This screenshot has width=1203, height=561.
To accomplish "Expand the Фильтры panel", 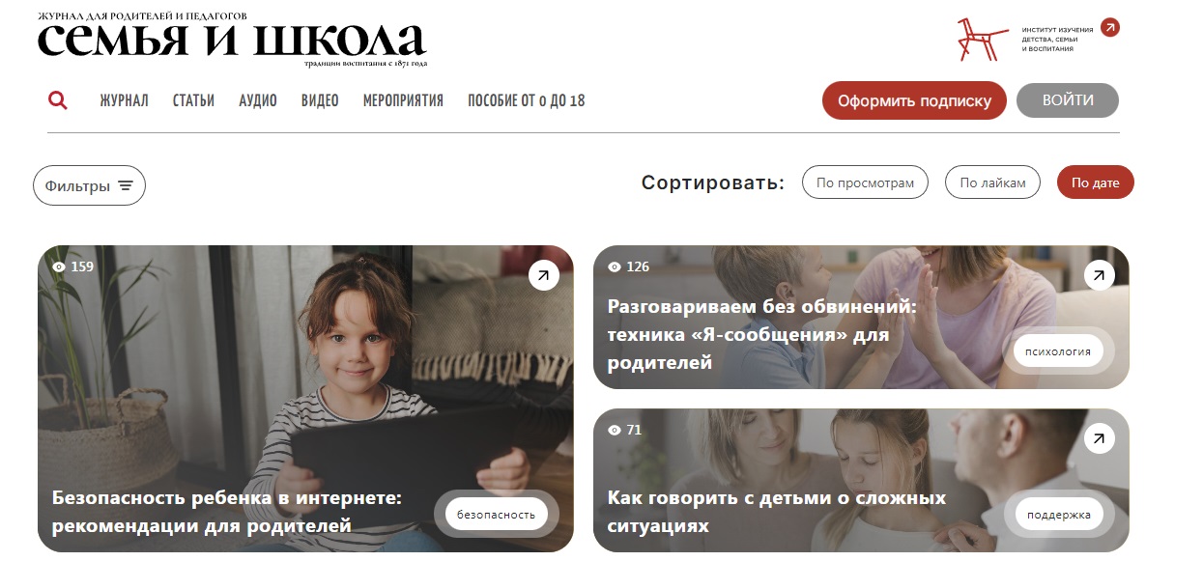I will [89, 185].
